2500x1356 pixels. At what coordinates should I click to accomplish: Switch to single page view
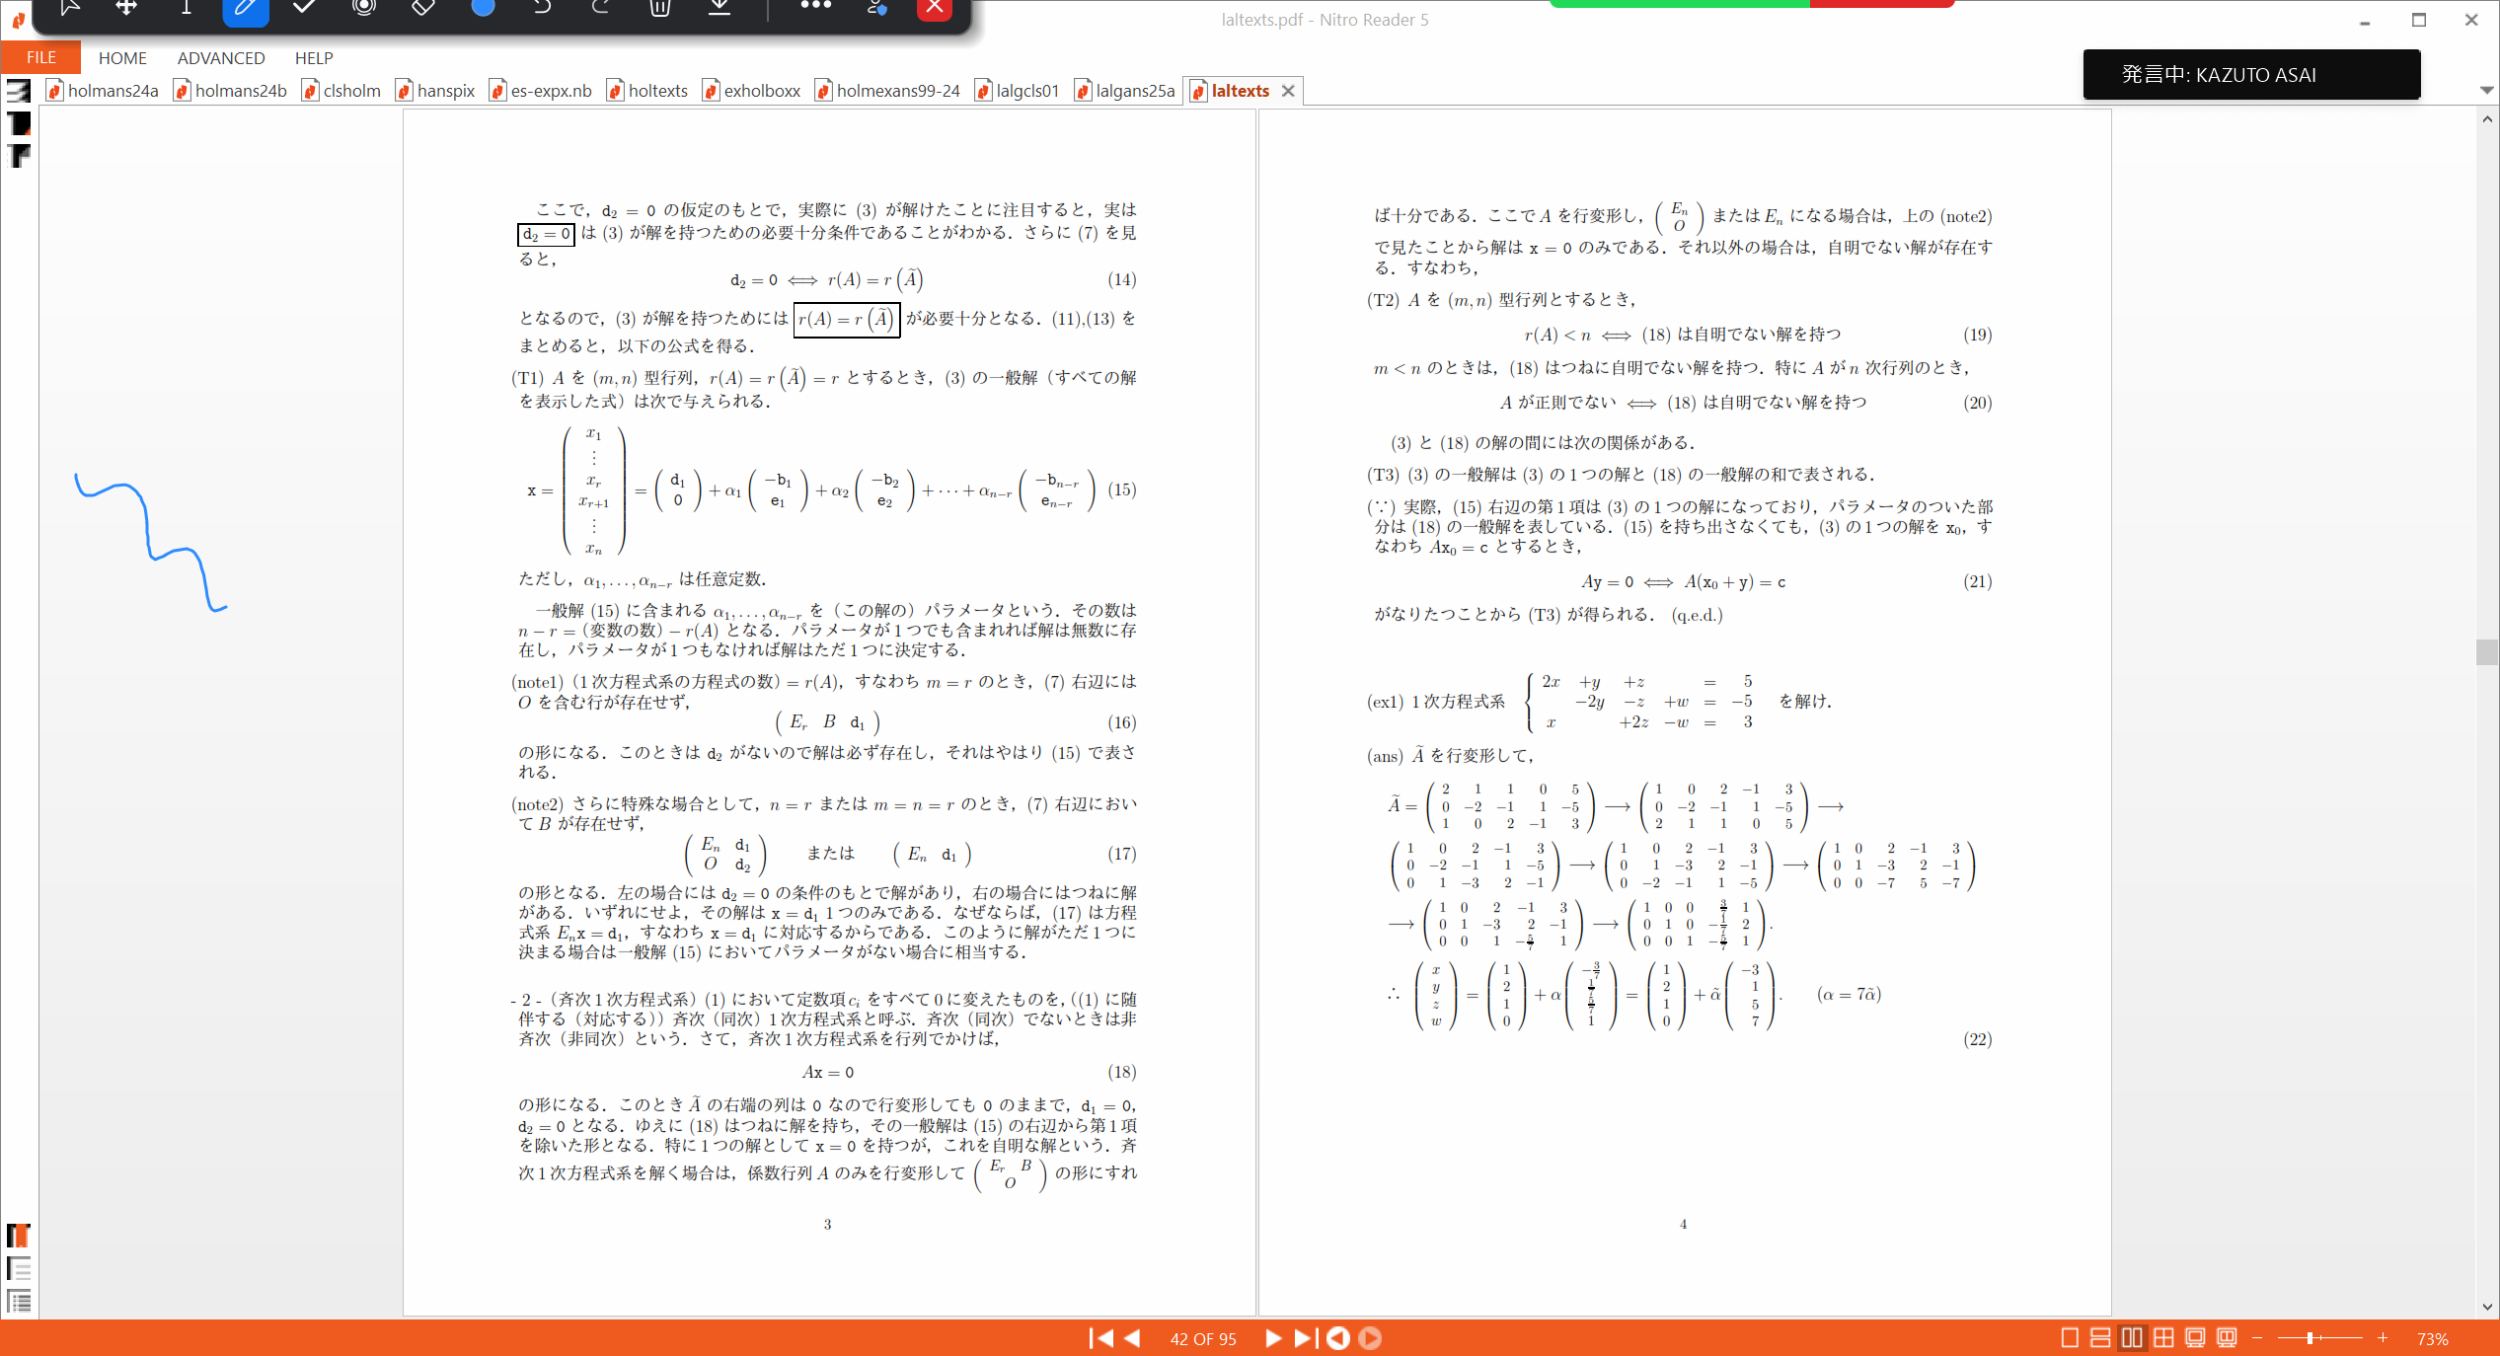[x=2070, y=1338]
